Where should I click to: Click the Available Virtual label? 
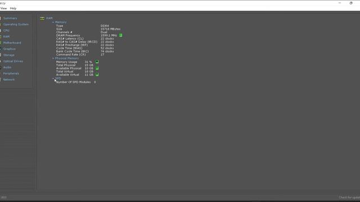(67, 75)
